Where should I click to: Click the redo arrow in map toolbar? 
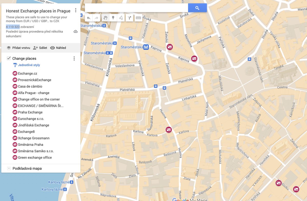pyautogui.click(x=96, y=18)
